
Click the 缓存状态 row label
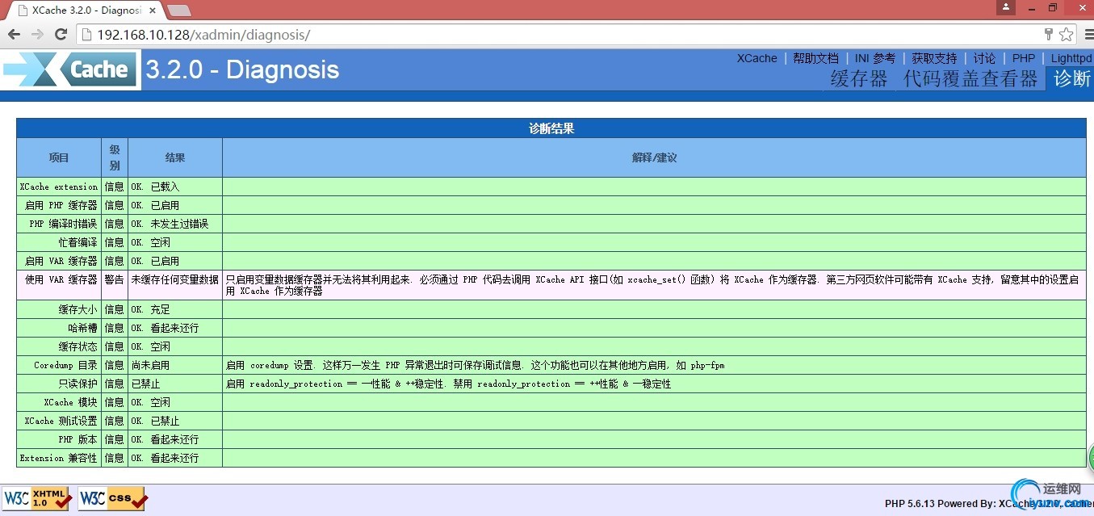point(59,346)
